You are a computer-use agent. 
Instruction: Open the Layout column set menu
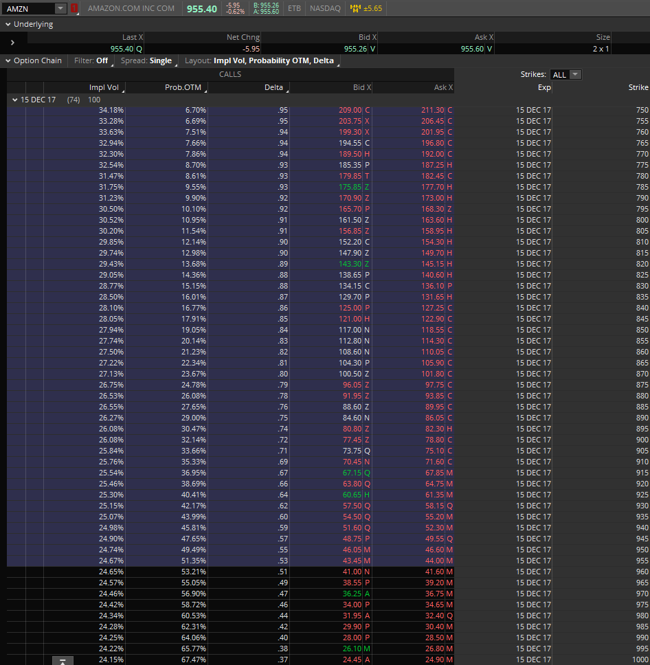pos(259,60)
